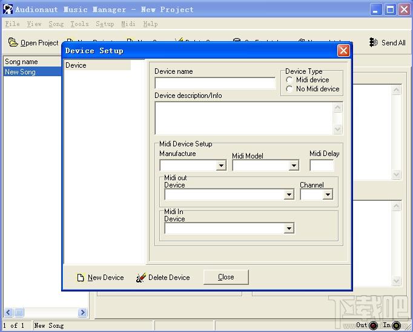Image resolution: width=413 pixels, height=332 pixels.
Task: Expand the Midi out Device dropdown
Action: coord(289,195)
